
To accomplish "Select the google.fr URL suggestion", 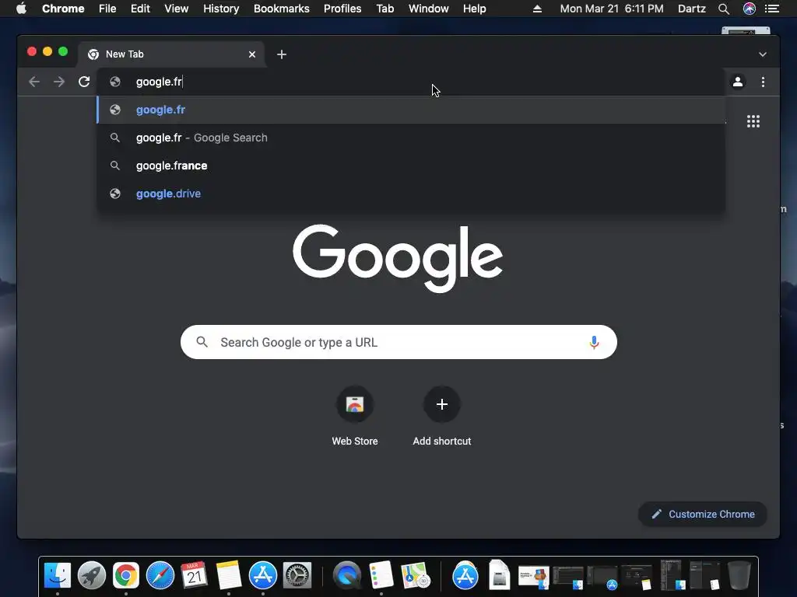I will (411, 110).
